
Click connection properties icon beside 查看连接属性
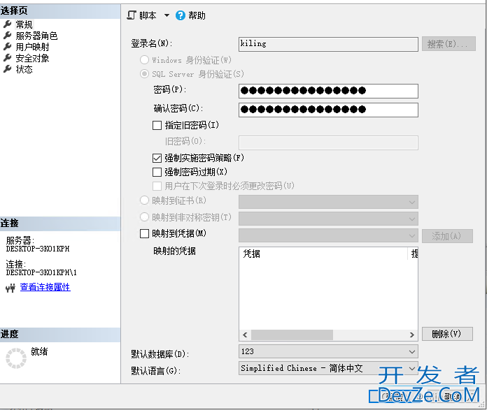(x=10, y=288)
